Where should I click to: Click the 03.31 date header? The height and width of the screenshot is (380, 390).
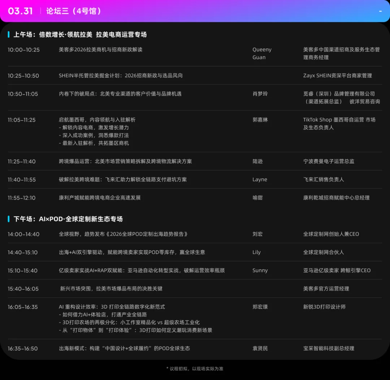click(20, 11)
